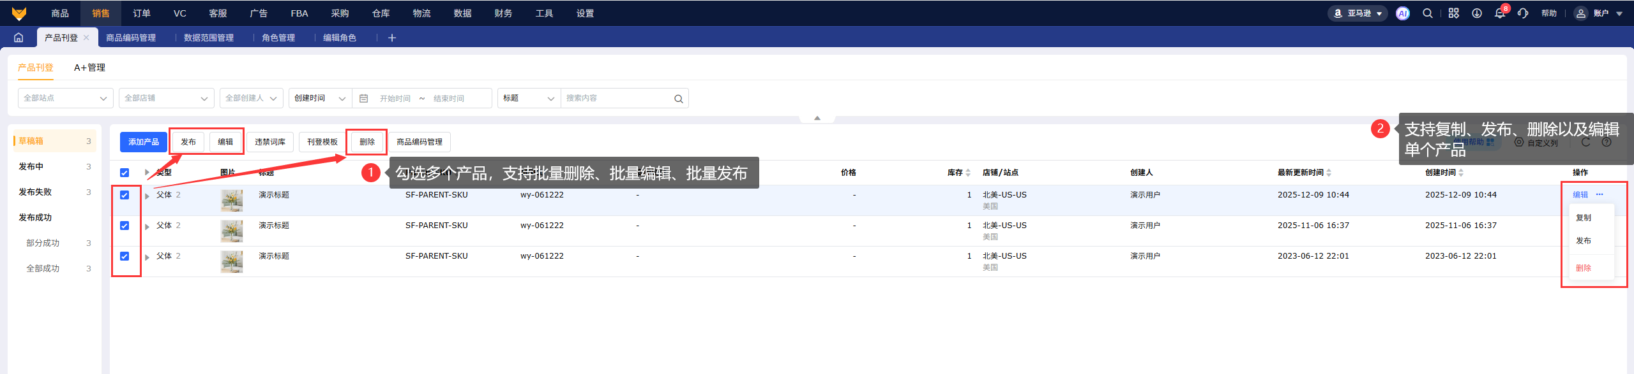
Task: Open product thumbnail of 2023-06-12 row
Action: click(x=232, y=262)
